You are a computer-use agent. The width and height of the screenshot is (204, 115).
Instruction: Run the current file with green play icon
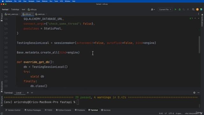point(176,9)
